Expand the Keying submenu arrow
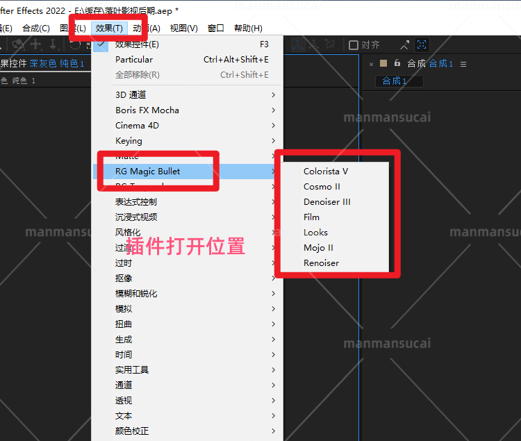 [x=273, y=141]
